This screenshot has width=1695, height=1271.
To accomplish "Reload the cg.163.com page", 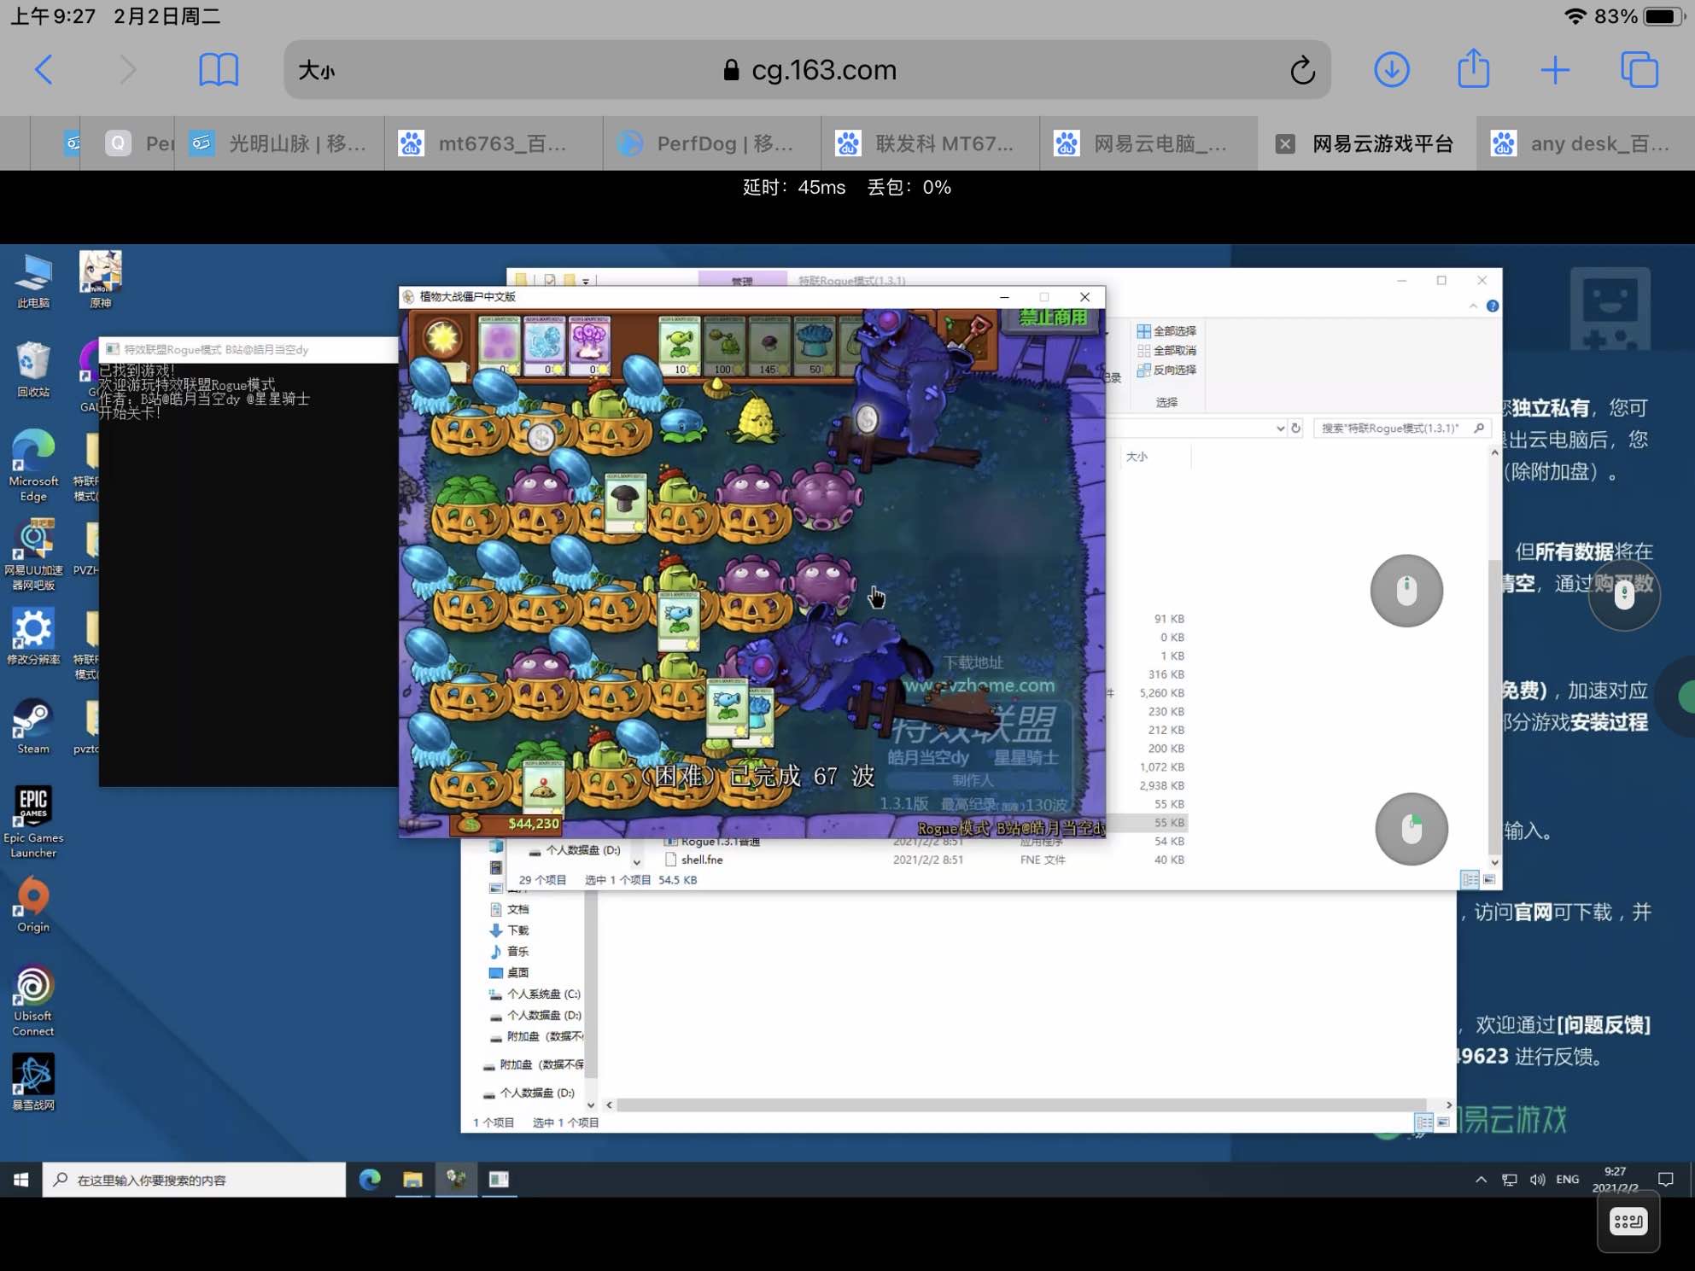I will 1302,71.
